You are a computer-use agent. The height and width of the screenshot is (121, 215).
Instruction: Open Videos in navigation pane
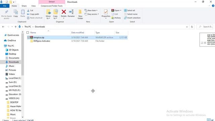(12, 74)
